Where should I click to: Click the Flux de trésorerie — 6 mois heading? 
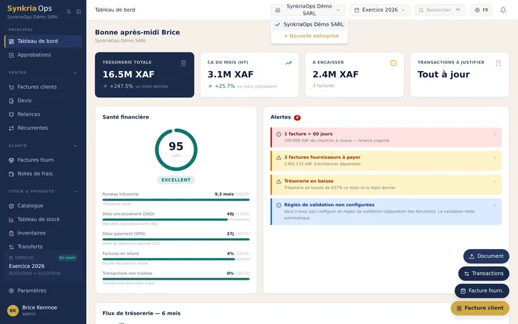(x=141, y=313)
